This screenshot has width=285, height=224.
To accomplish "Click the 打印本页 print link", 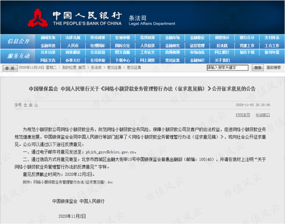I will coord(243,115).
